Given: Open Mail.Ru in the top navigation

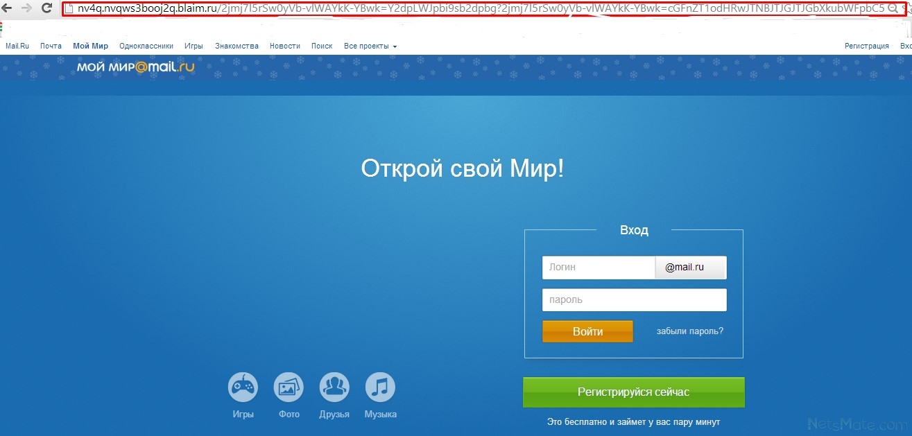Looking at the screenshot, I should point(17,46).
